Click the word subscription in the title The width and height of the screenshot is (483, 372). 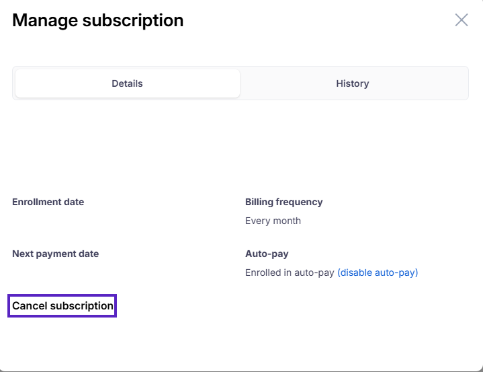coord(133,20)
